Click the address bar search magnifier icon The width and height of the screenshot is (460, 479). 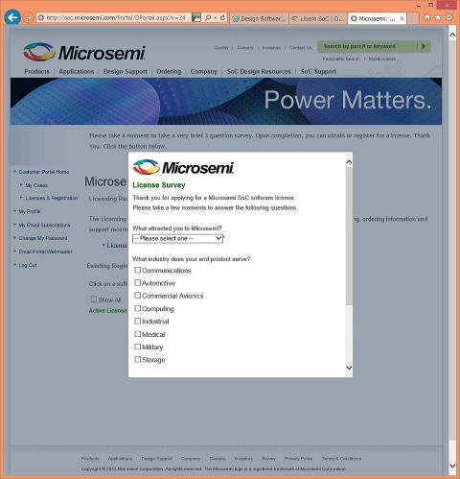point(208,18)
